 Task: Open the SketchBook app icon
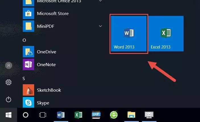(x=28, y=90)
